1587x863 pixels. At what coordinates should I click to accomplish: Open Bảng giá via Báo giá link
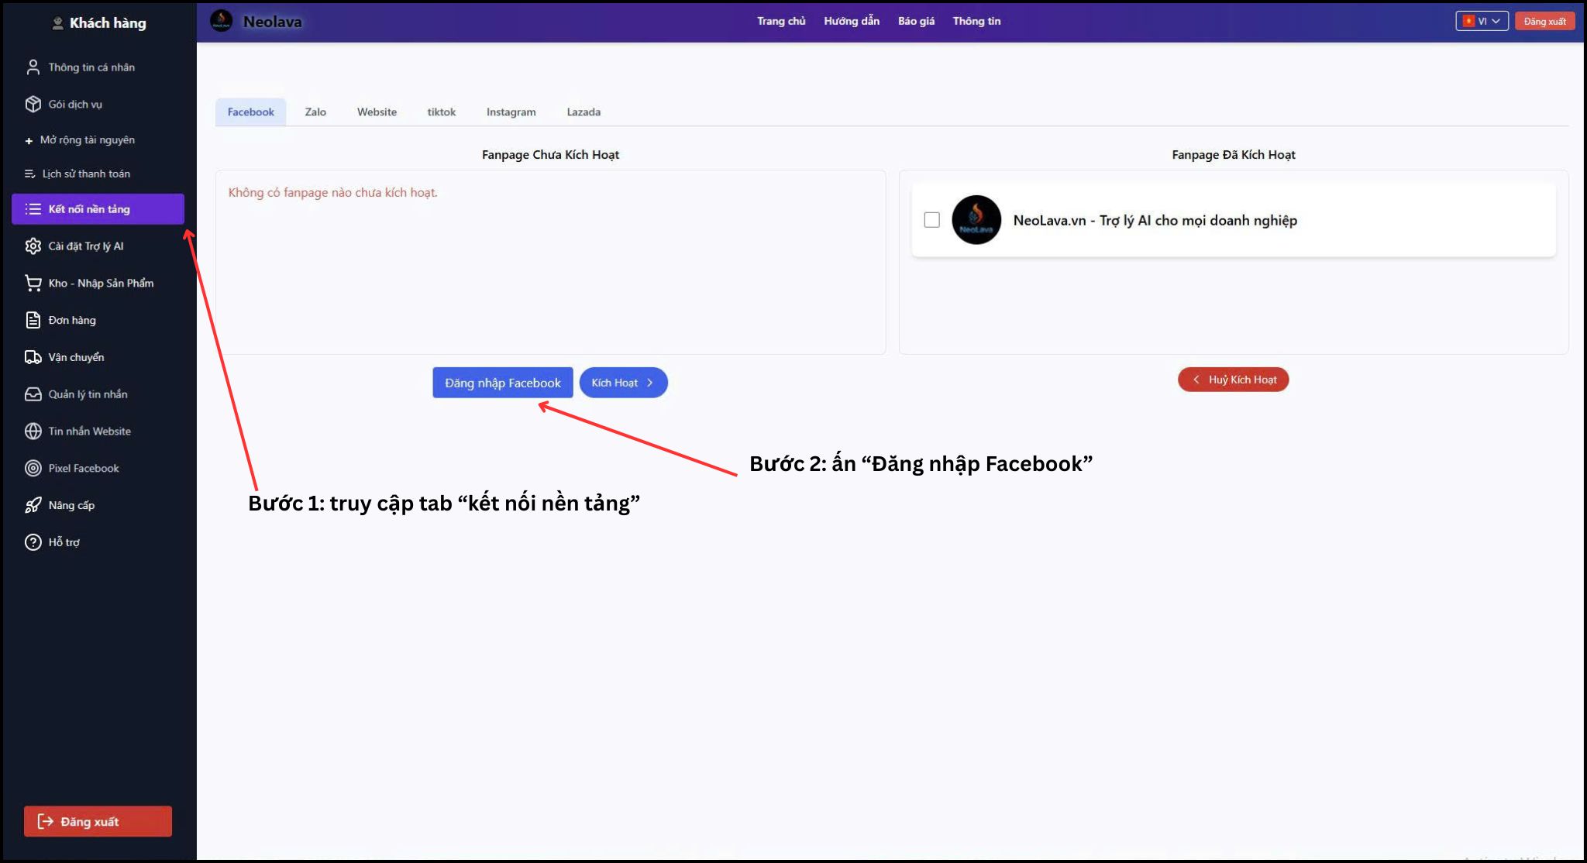point(915,21)
